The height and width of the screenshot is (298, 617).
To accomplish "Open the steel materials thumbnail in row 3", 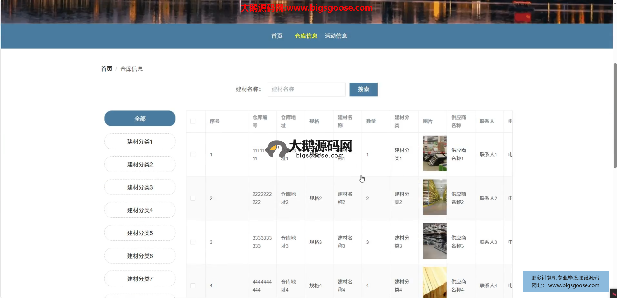I will point(434,241).
